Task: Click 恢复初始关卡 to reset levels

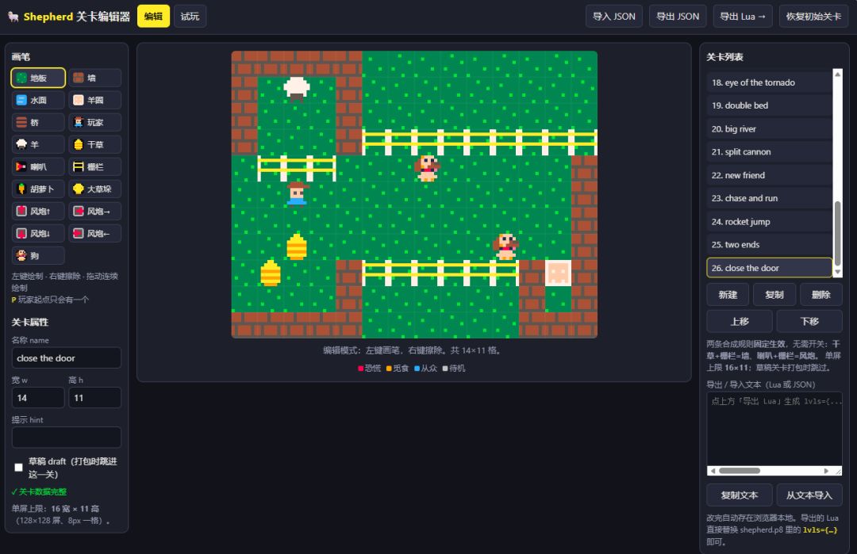Action: tap(814, 17)
